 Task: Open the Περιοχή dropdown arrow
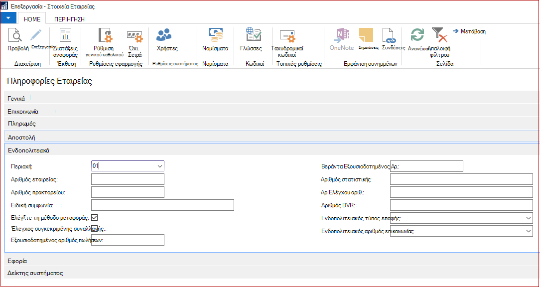point(160,166)
